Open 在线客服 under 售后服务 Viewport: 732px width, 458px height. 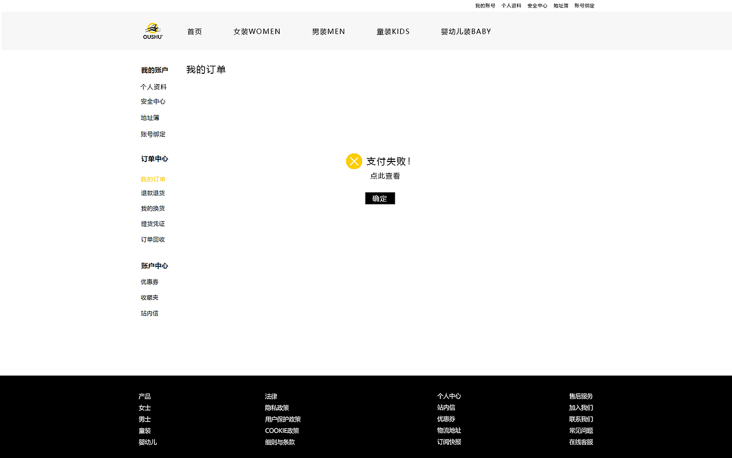(x=581, y=442)
